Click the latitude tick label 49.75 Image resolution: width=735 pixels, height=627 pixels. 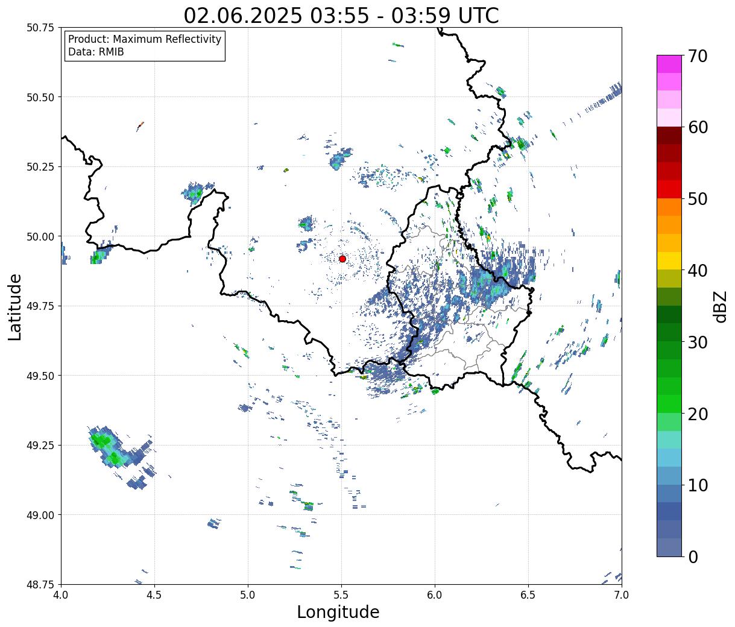[40, 306]
